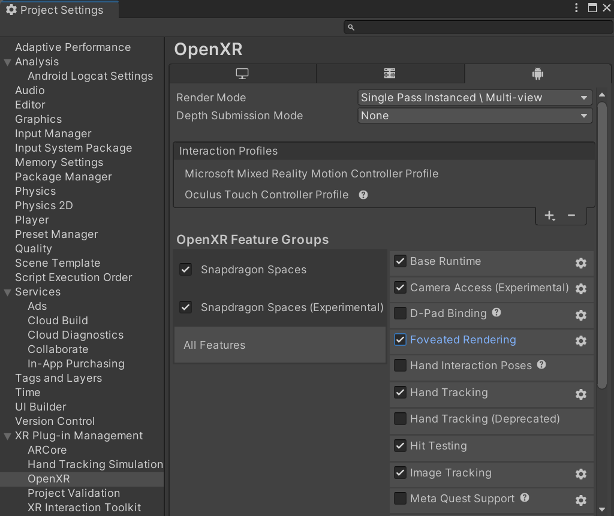Maximize the Project Settings window
The image size is (614, 516).
pos(592,8)
